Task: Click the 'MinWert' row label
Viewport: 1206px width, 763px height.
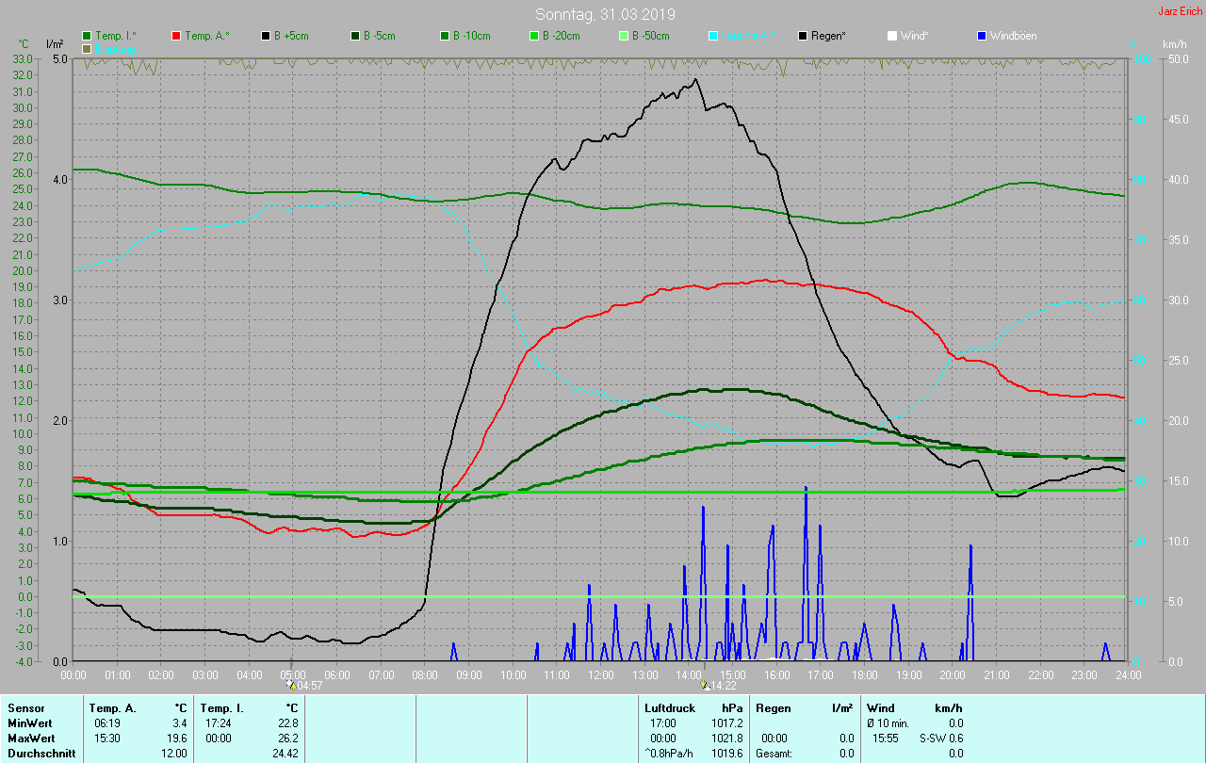Action: click(29, 723)
